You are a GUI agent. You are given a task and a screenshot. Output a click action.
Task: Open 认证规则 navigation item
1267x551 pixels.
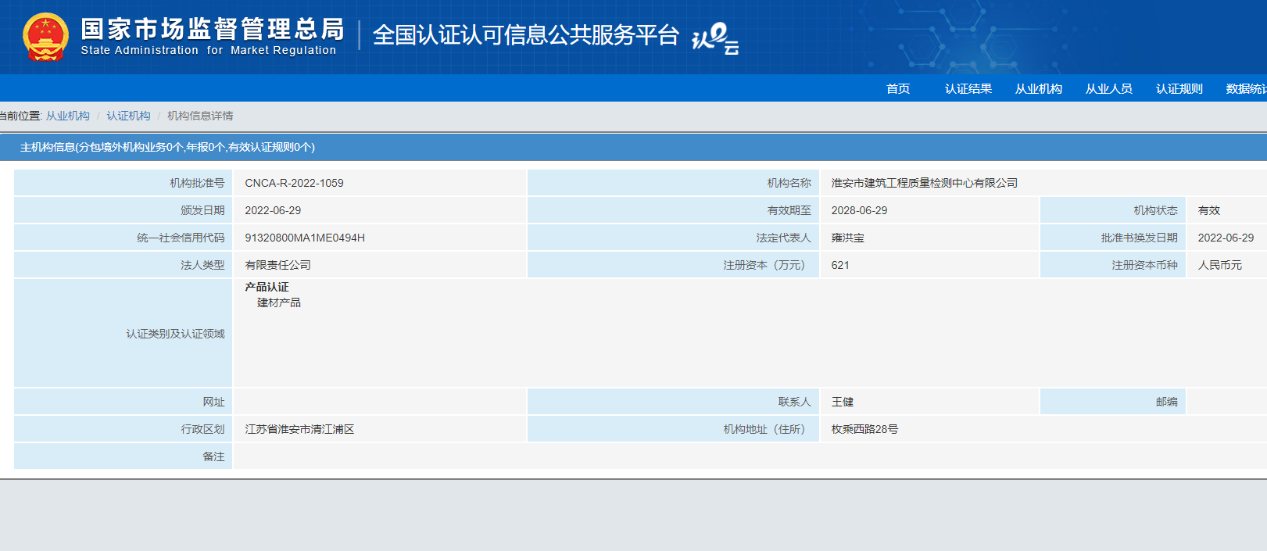[1179, 88]
